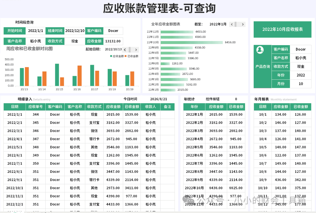
Task: Click the 22年10月 bar in annual chart
Action: [x=192, y=42]
